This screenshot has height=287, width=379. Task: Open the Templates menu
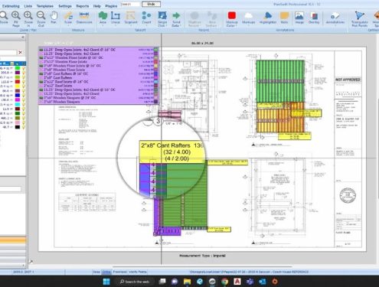(x=45, y=6)
